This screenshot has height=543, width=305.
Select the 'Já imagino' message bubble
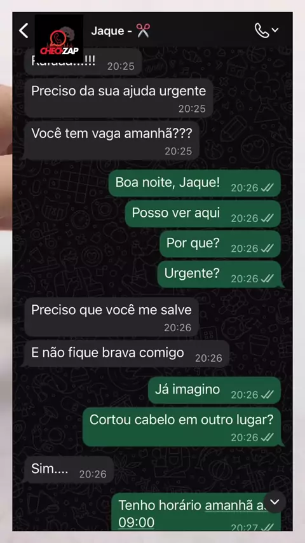point(214,390)
